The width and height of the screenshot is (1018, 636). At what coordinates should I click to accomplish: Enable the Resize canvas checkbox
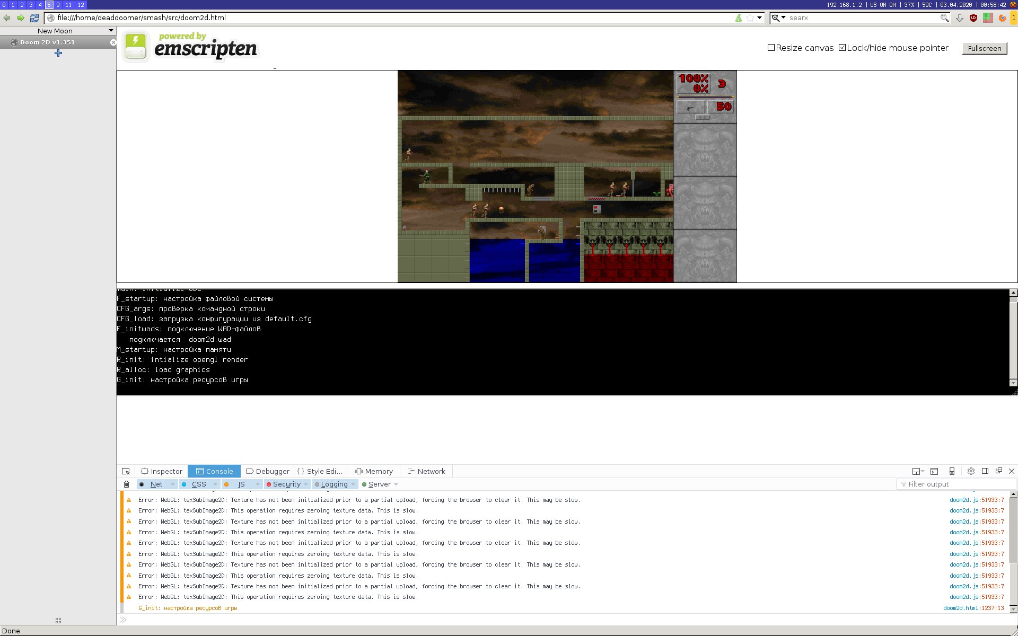click(x=771, y=48)
